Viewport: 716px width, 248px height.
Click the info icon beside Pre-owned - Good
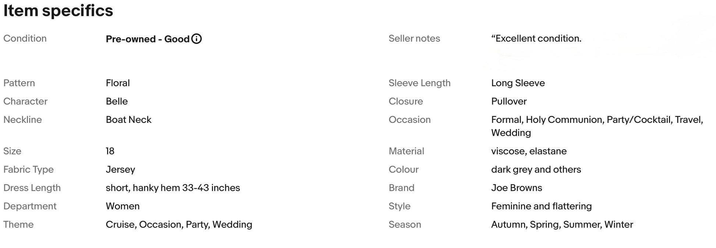[196, 39]
